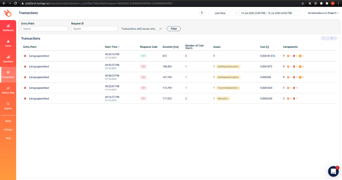
Task: Expand Settings in sidebar menu
Action: click(9, 130)
